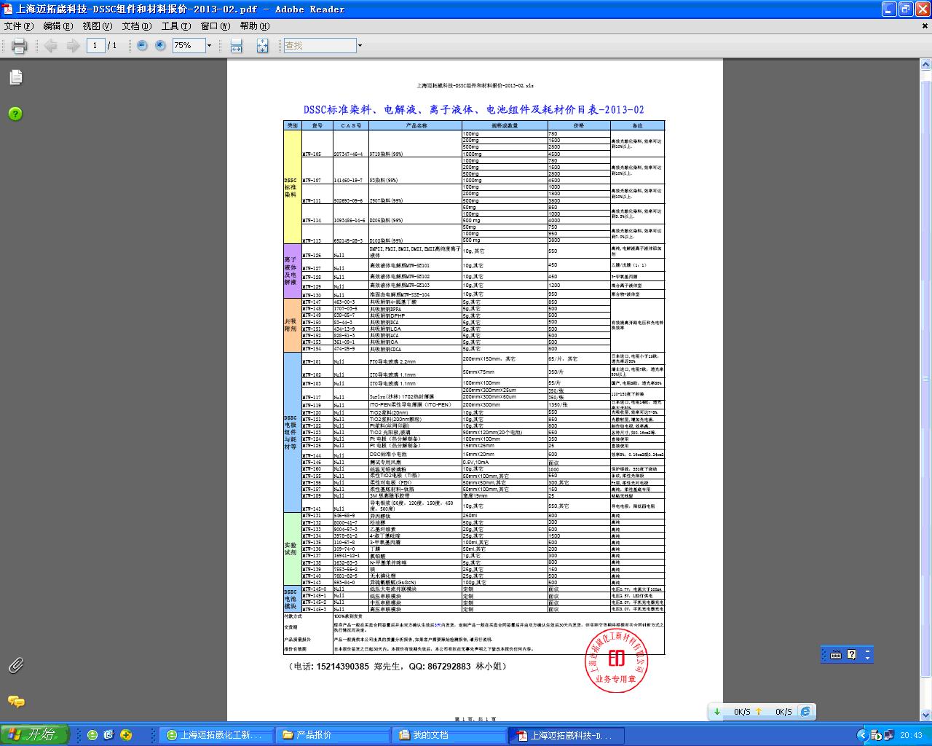The image size is (932, 746).
Task: Click the QQ: 867292883 contact text
Action: click(439, 667)
